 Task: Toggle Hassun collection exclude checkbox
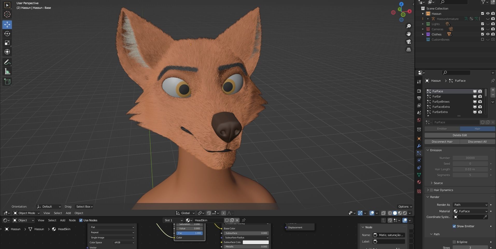coord(483,13)
